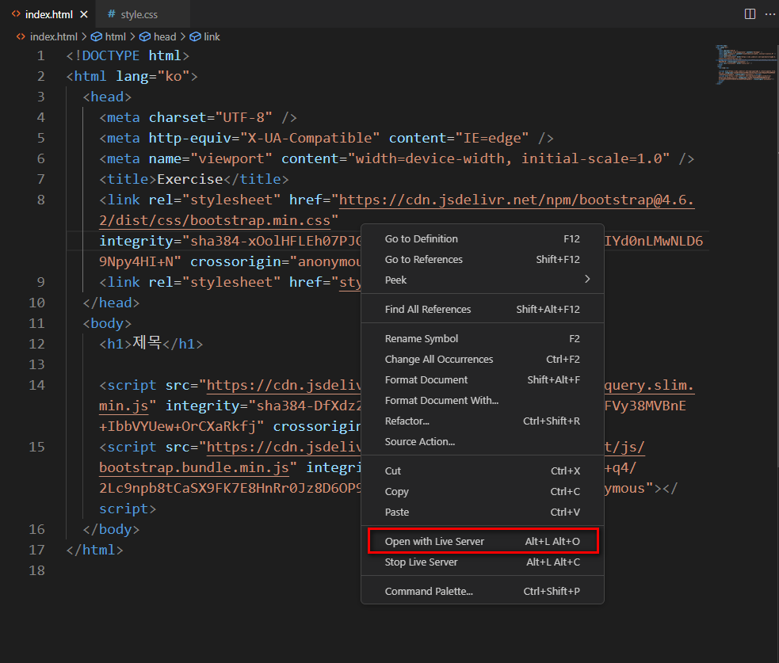The image size is (779, 663).
Task: Open the Refactor... menu entry
Action: [483, 421]
